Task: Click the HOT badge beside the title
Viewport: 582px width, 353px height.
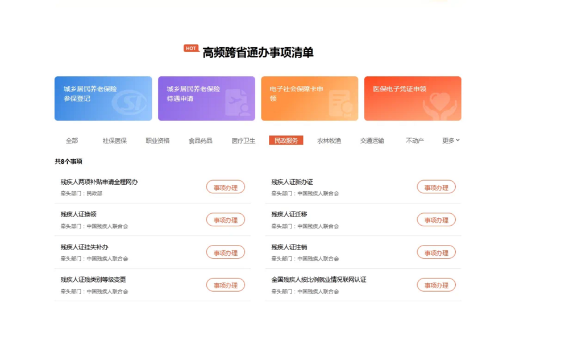Action: coord(191,48)
